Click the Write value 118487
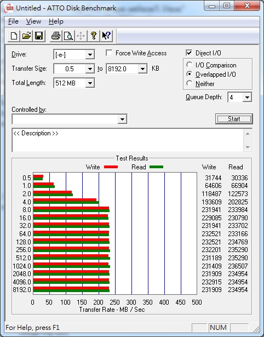This screenshot has height=337, width=264. tap(211, 194)
